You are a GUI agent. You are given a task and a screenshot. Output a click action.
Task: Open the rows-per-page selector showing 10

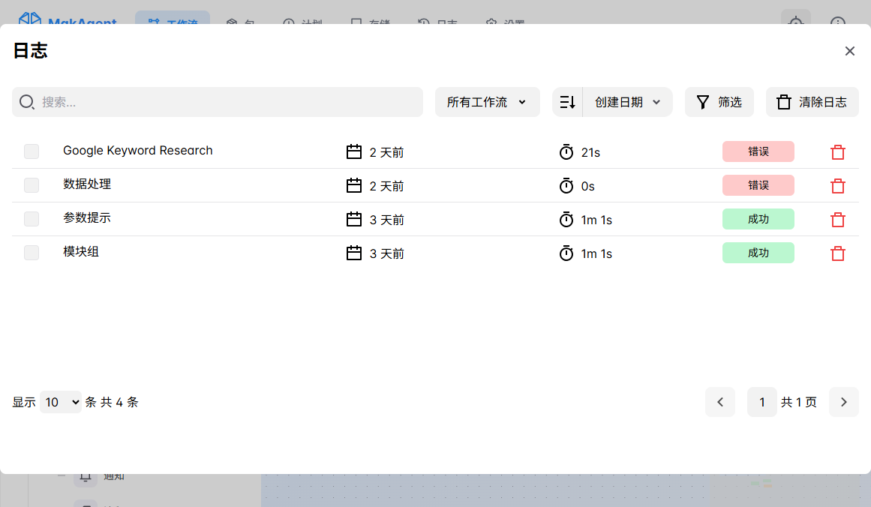[x=61, y=402]
